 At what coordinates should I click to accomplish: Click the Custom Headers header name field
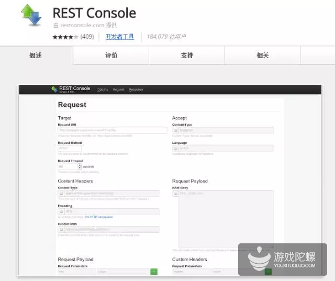pos(191,272)
